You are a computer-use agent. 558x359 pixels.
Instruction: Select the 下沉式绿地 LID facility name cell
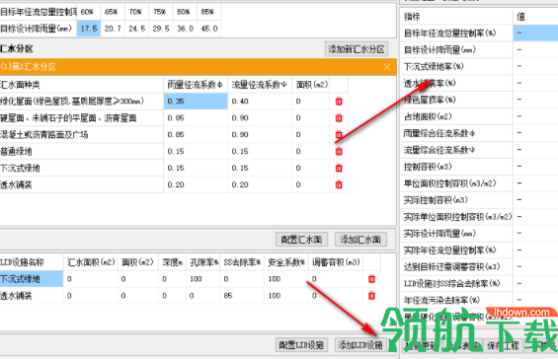[32, 279]
